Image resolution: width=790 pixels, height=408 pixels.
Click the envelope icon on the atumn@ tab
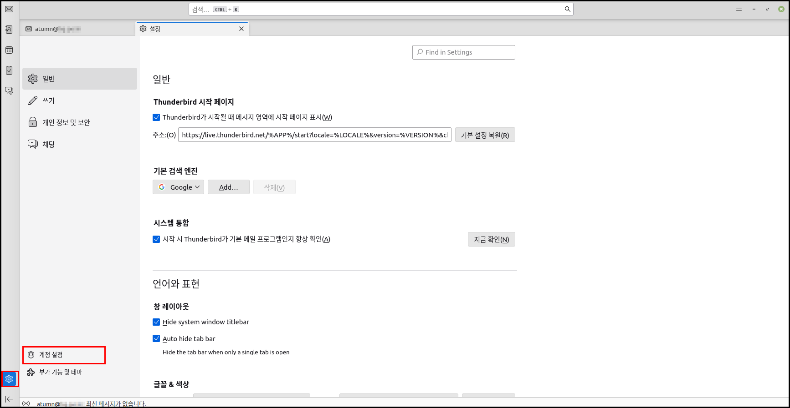(x=29, y=29)
